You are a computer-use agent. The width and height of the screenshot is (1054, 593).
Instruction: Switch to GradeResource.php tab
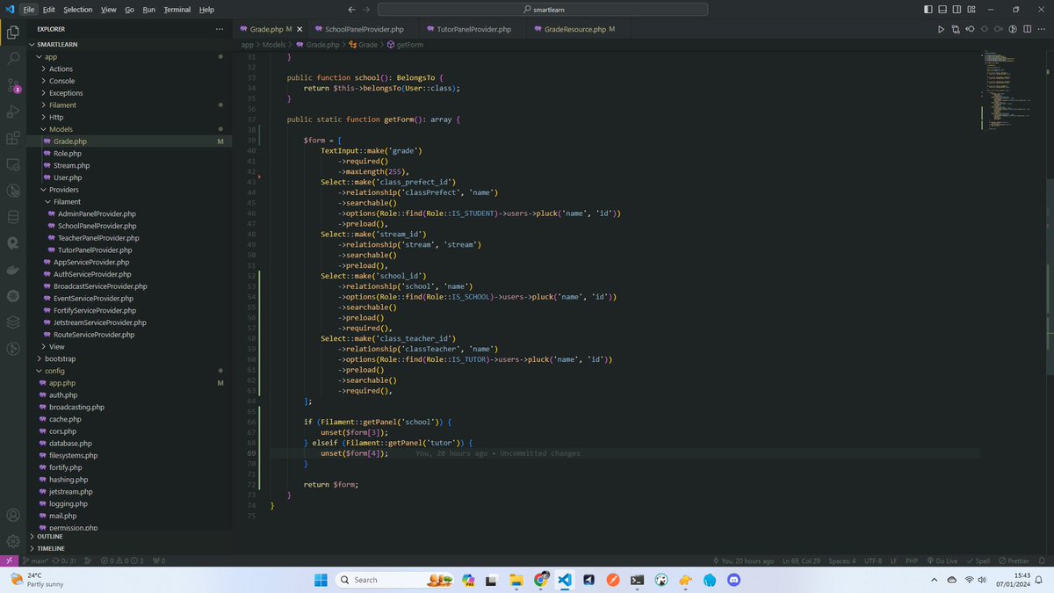[x=575, y=29]
